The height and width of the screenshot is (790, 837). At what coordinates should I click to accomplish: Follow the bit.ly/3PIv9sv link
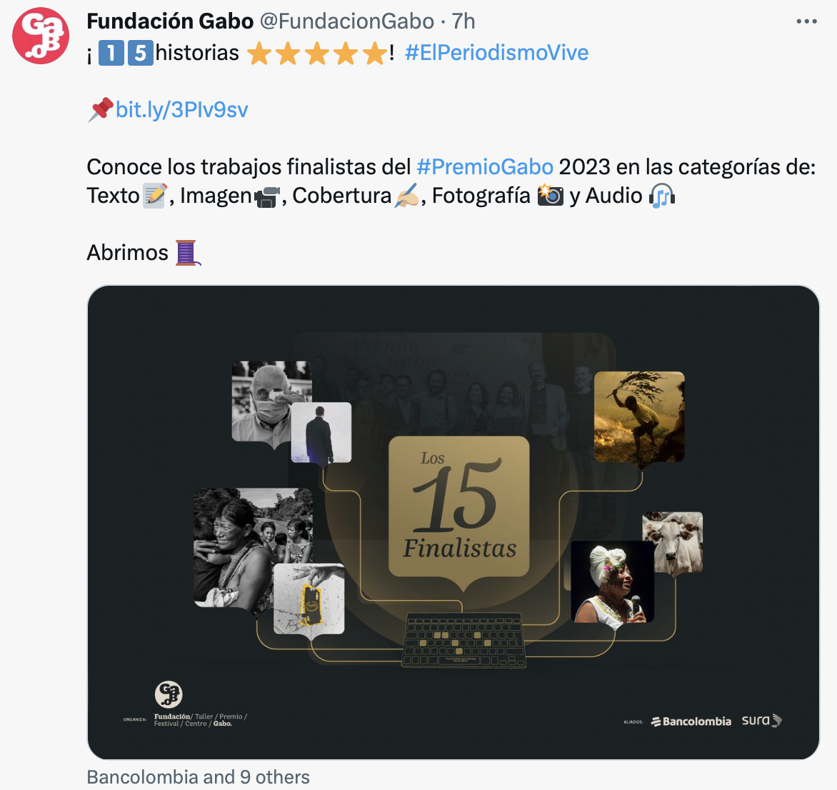(x=181, y=109)
